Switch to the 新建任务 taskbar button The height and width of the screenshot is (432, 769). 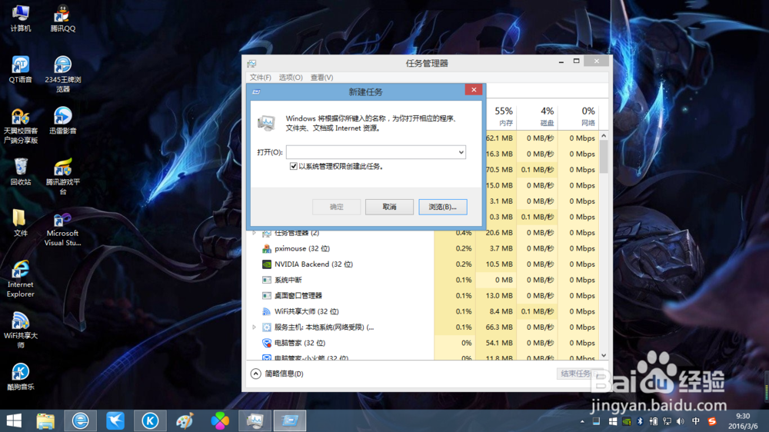[290, 420]
